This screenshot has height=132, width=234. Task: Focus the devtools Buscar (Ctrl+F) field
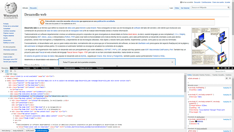224,71
